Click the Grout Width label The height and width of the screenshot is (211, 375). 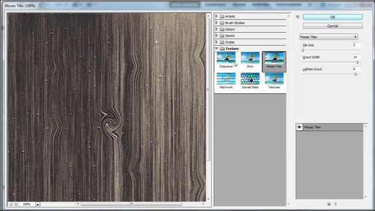coord(311,57)
